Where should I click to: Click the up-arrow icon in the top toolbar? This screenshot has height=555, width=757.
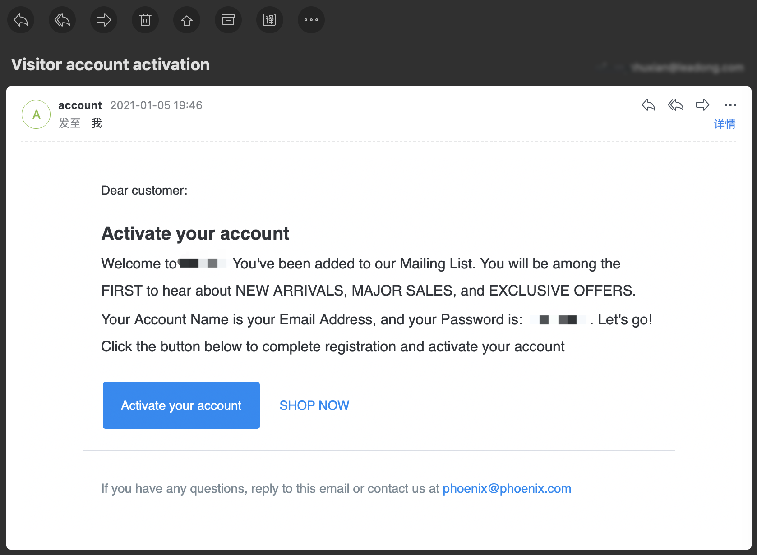click(x=187, y=20)
